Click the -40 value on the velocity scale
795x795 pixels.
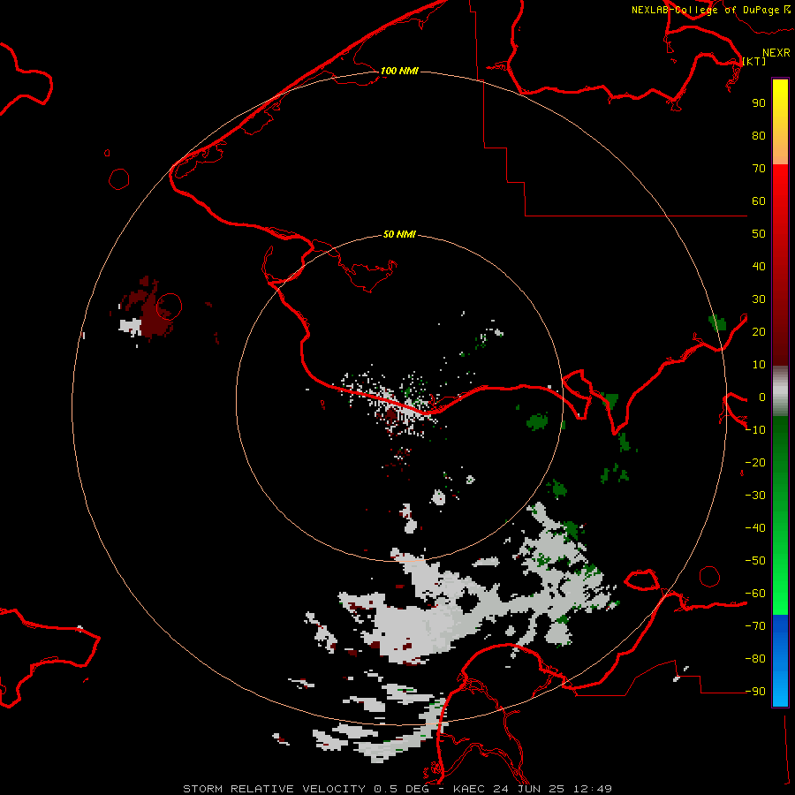(x=755, y=528)
